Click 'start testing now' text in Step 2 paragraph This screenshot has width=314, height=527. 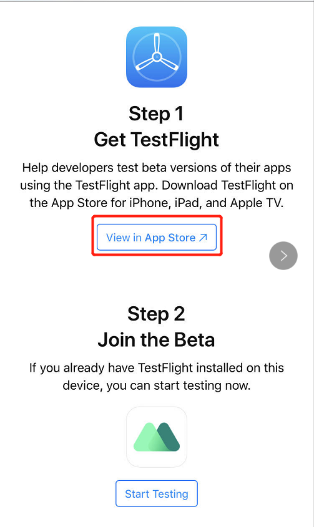(202, 385)
